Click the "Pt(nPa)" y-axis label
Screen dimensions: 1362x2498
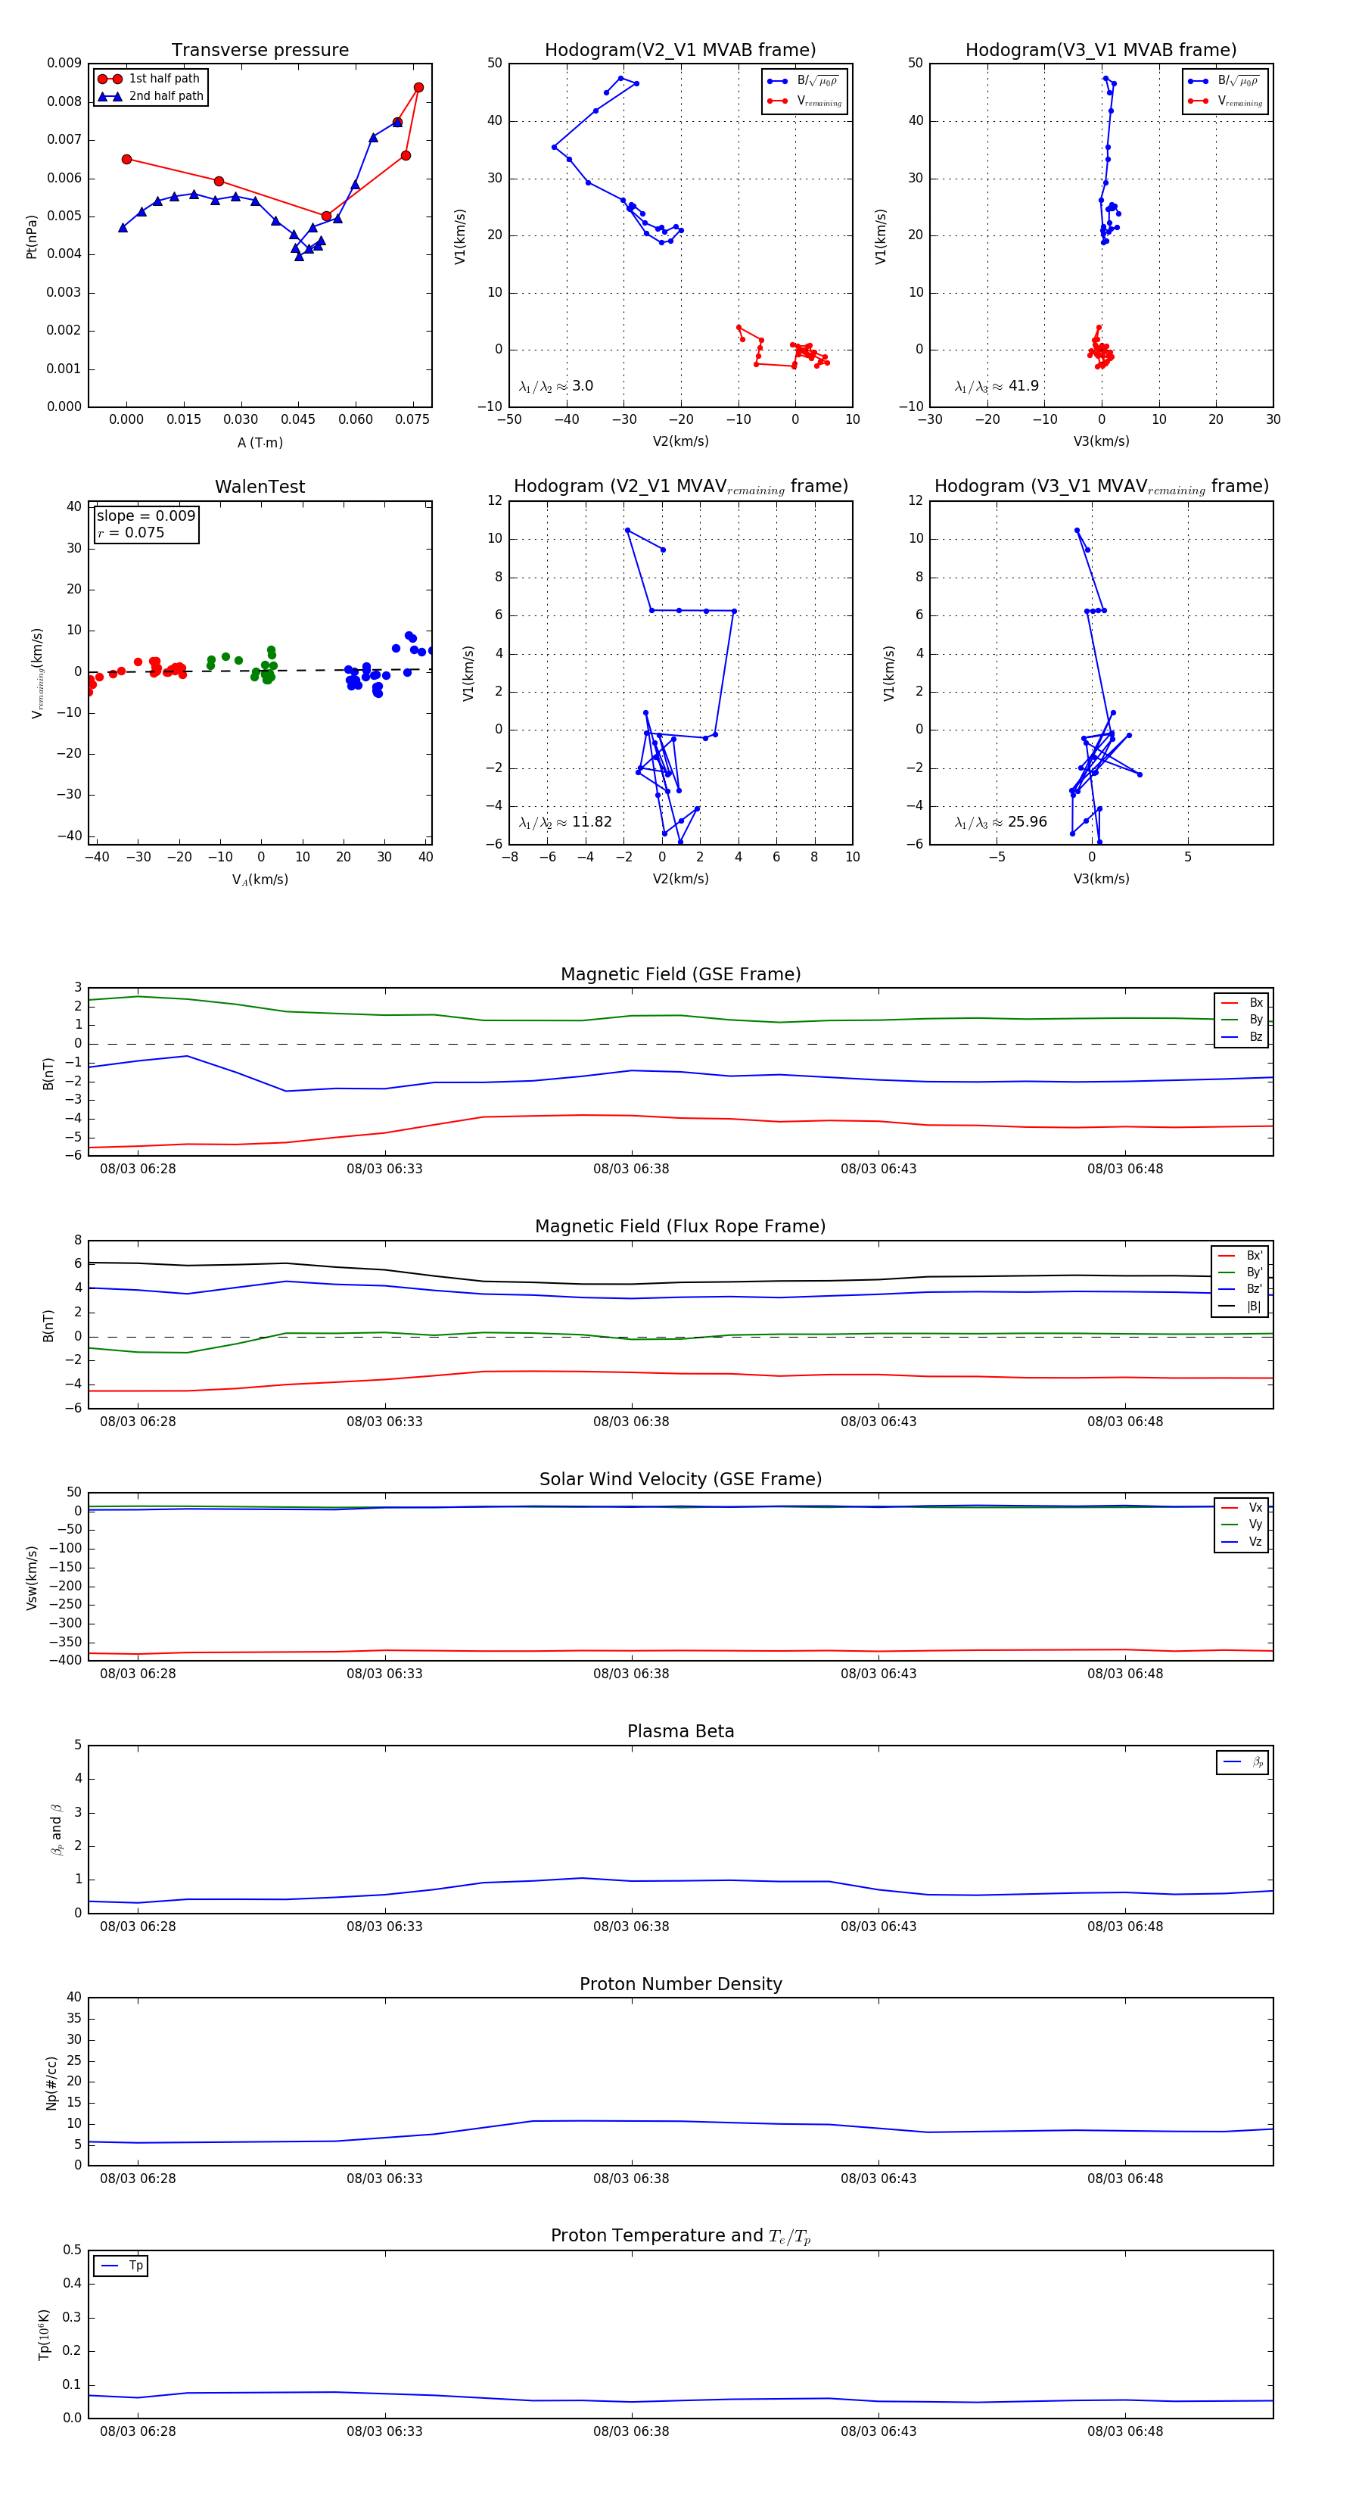tap(31, 235)
